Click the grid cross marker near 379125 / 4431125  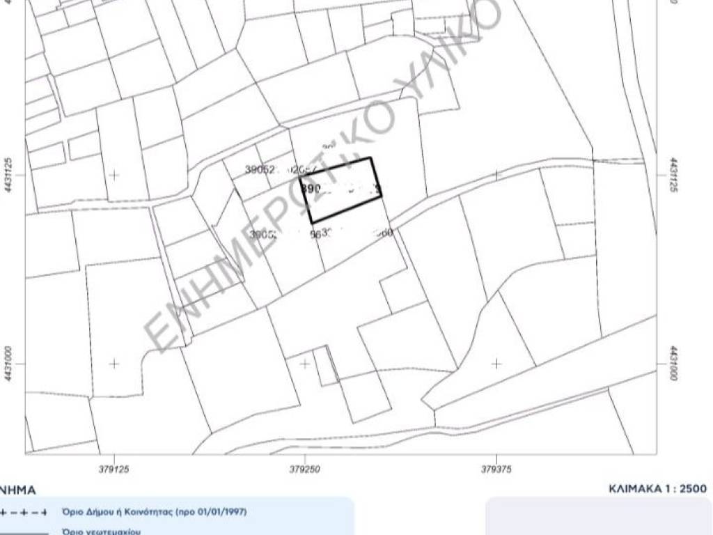point(114,174)
